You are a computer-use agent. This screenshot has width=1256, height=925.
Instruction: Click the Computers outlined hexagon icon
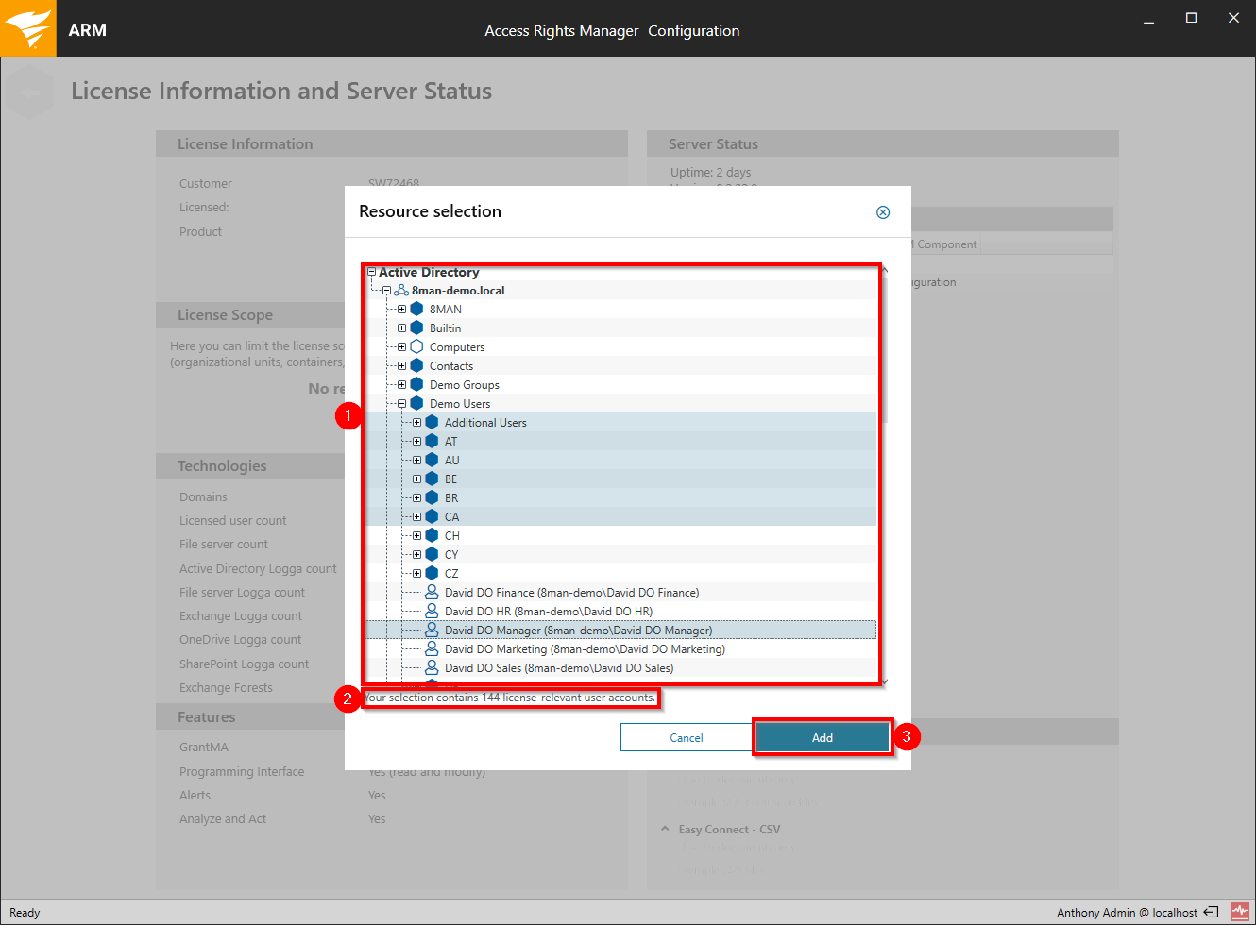tap(416, 347)
